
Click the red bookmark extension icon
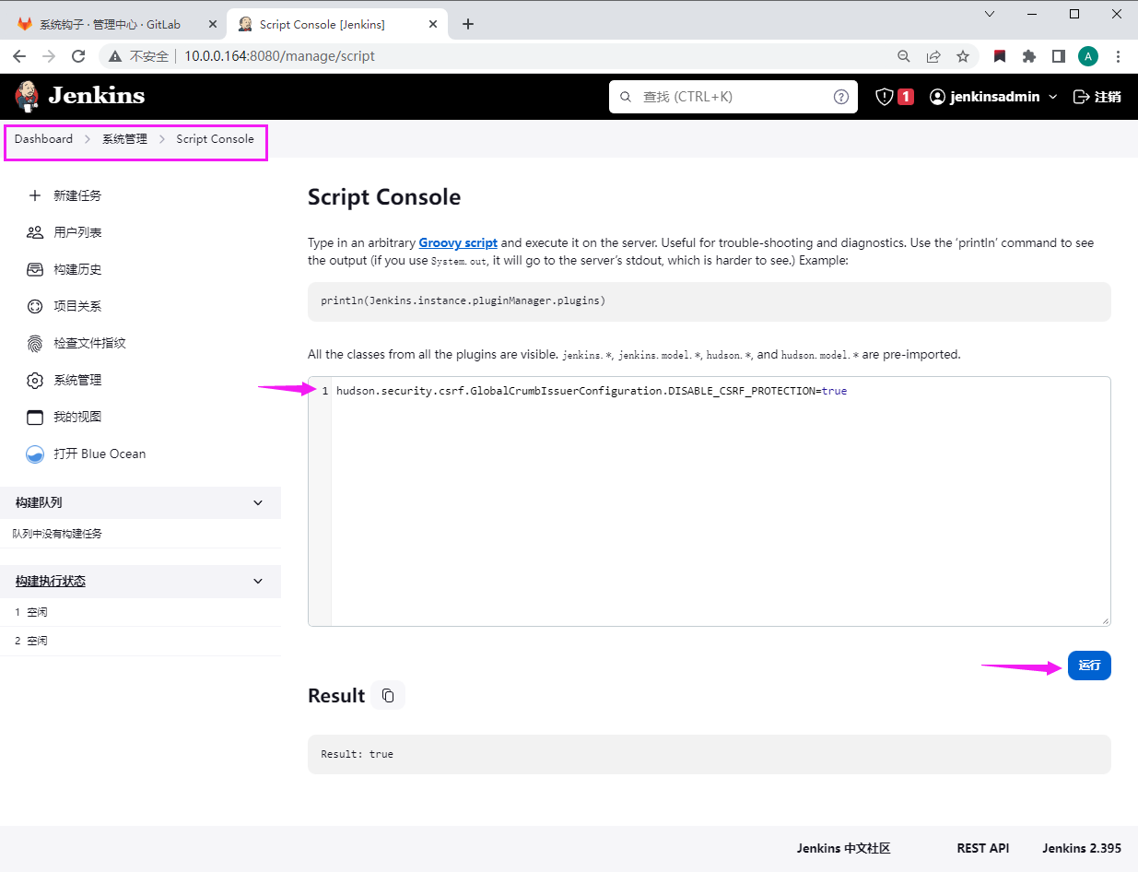pyautogui.click(x=1000, y=56)
